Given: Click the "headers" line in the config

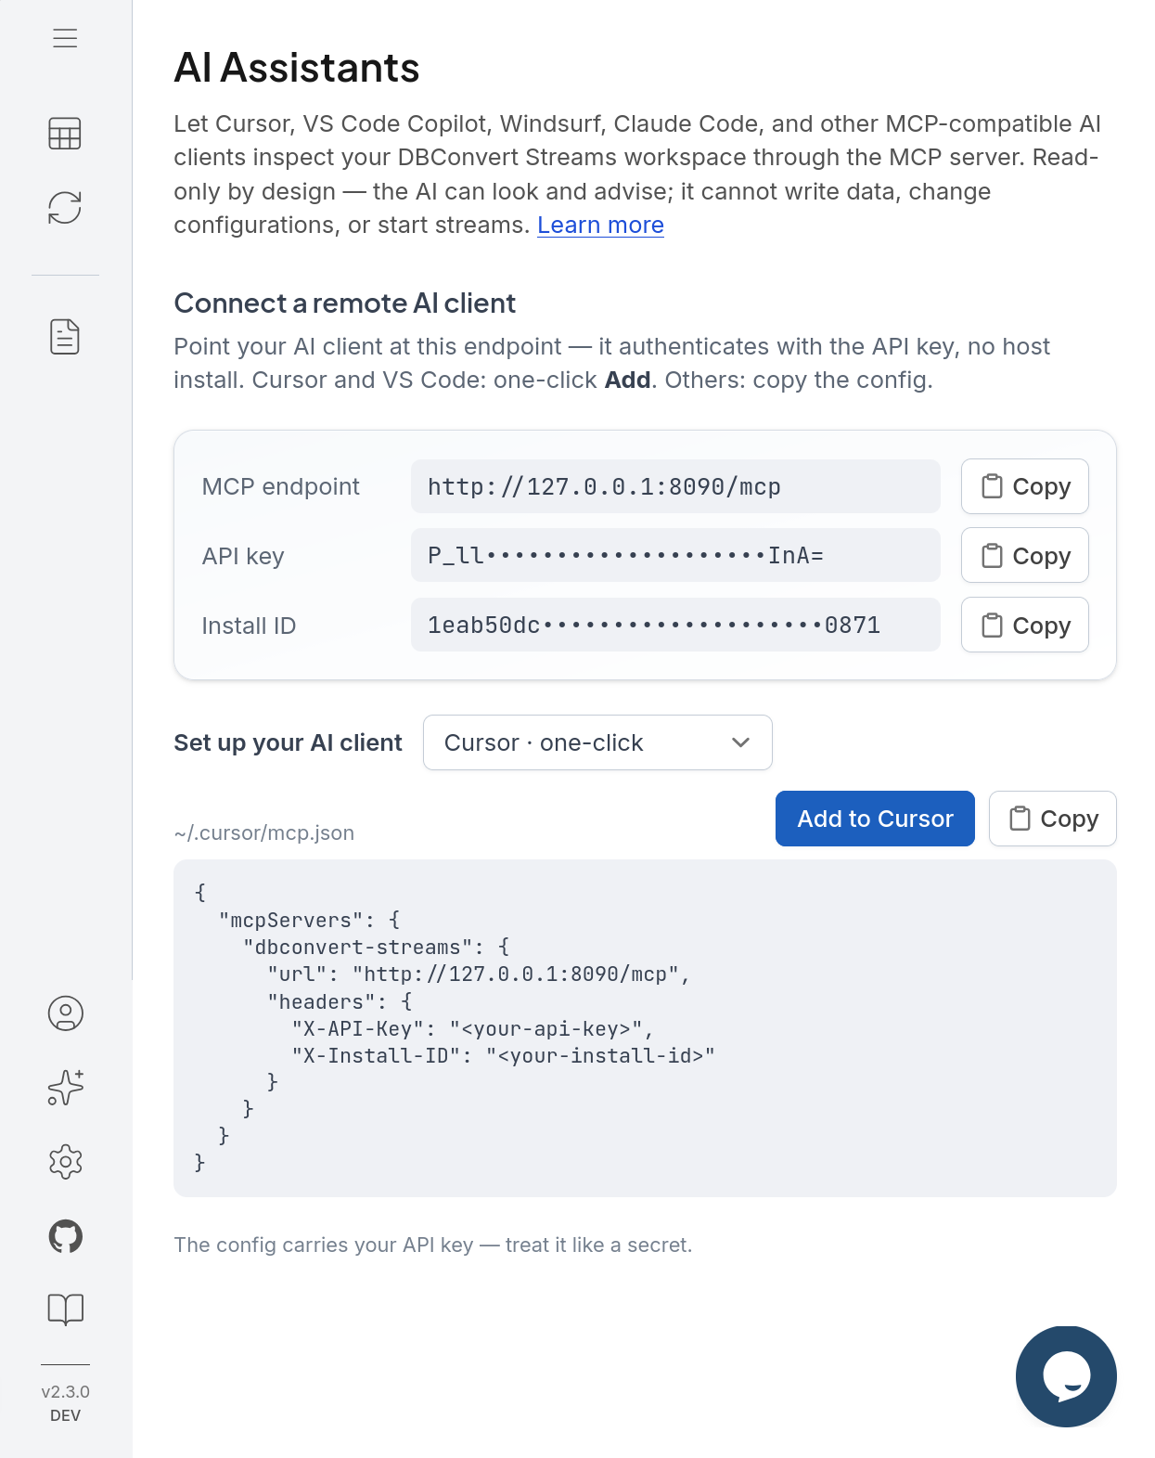Looking at the screenshot, I should coord(340,1002).
